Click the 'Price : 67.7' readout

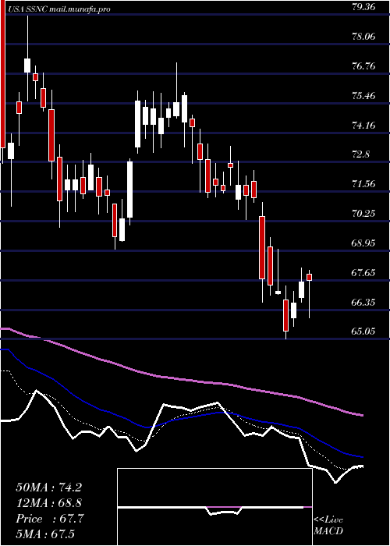click(x=49, y=519)
